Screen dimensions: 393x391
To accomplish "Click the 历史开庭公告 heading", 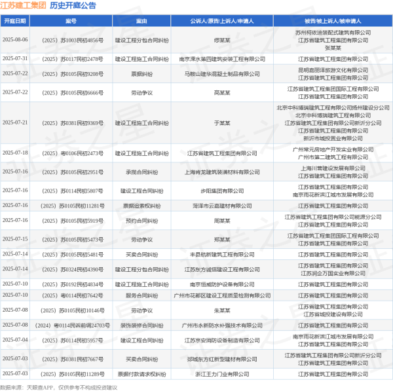I will coord(73,5).
